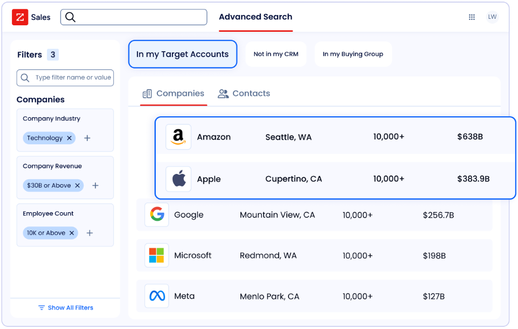The image size is (518, 329).
Task: Click the $127B revenue value
Action: [x=433, y=297]
